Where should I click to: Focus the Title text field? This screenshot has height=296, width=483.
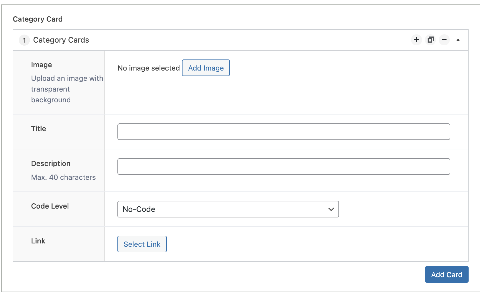(284, 132)
